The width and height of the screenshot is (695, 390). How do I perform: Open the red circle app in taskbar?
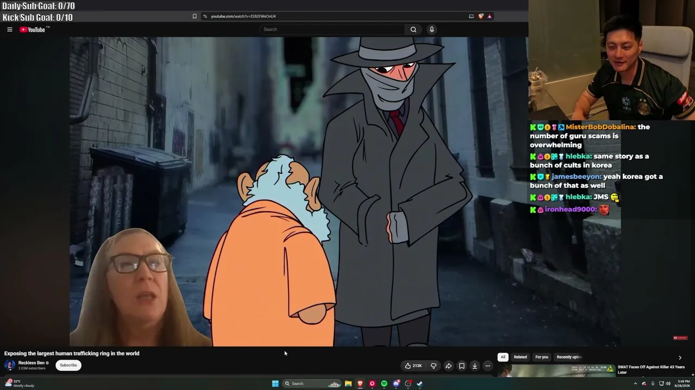click(x=372, y=383)
